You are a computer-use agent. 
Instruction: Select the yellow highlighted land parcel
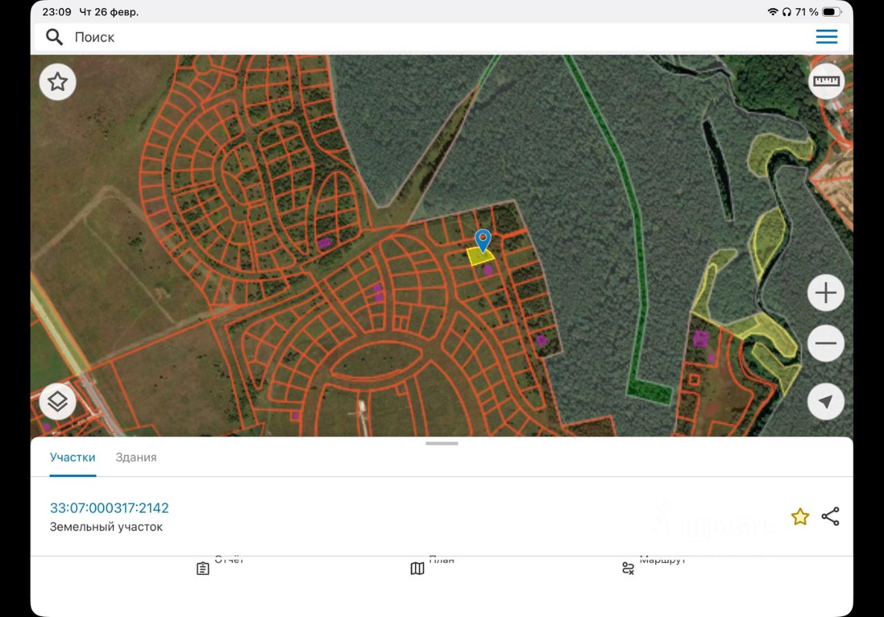481,256
